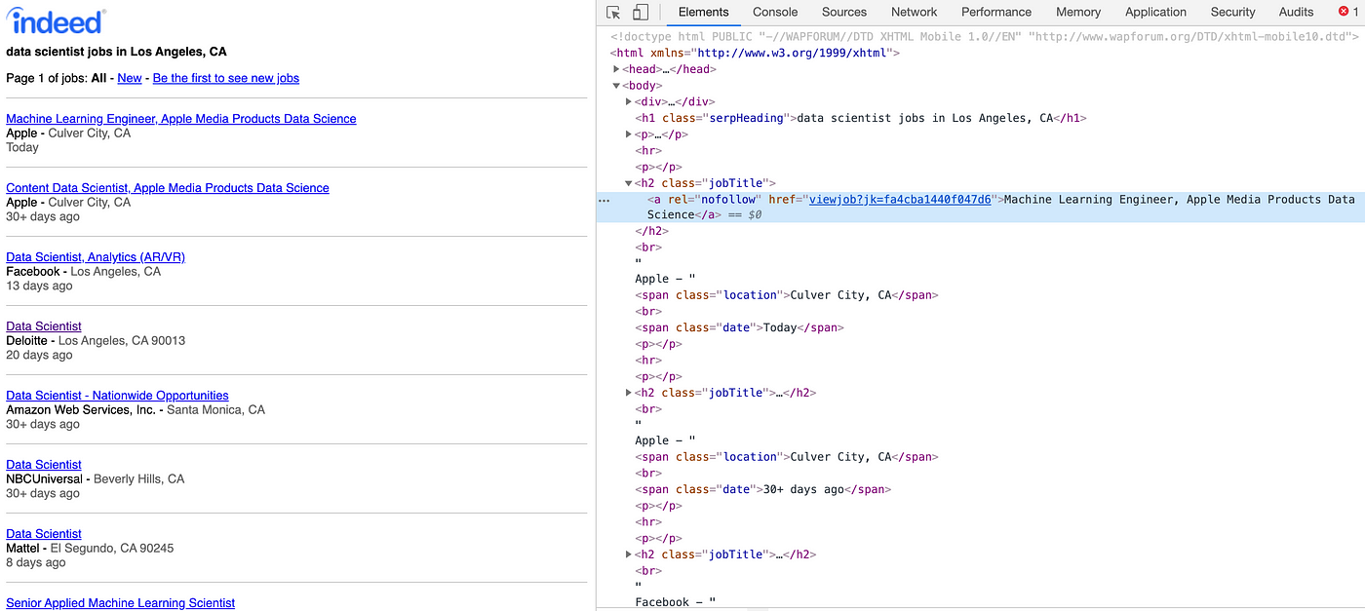The height and width of the screenshot is (611, 1365).
Task: Open the Machine Learning Engineer job link
Action: pyautogui.click(x=181, y=119)
